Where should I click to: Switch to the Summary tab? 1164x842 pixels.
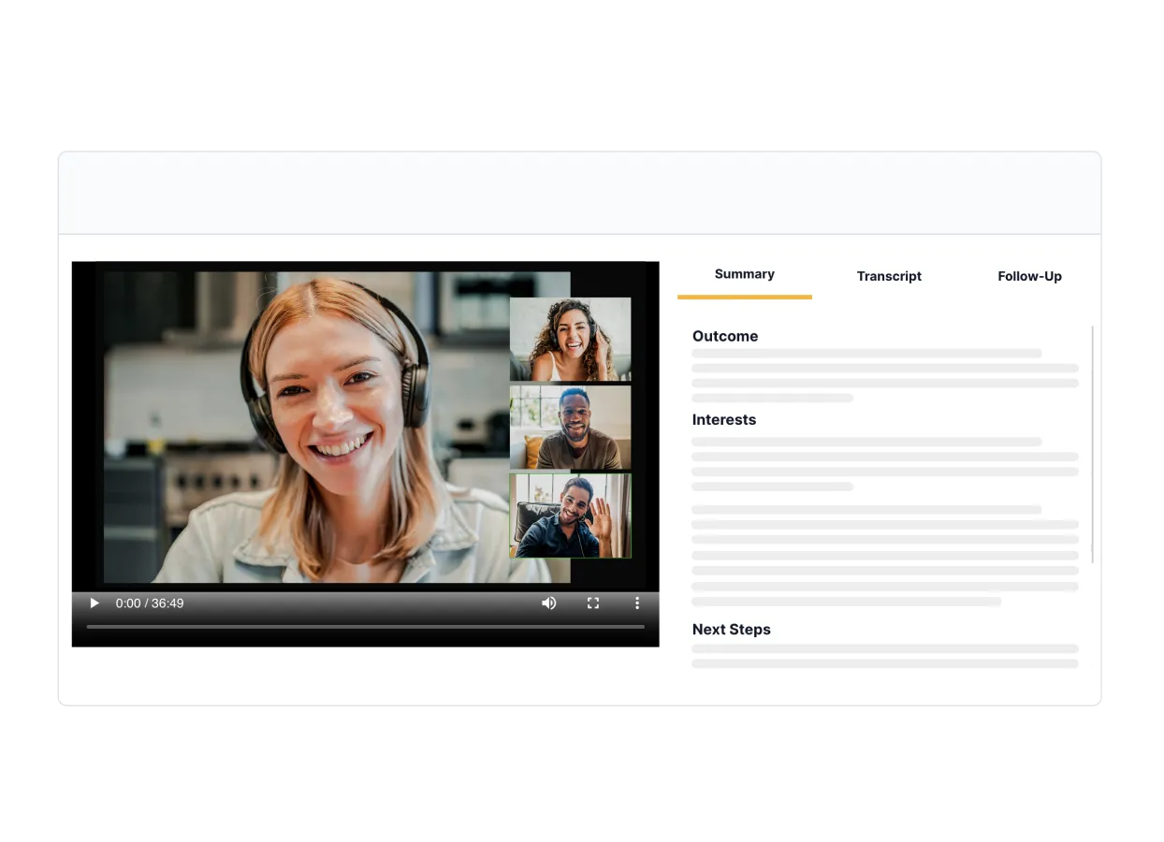tap(745, 274)
